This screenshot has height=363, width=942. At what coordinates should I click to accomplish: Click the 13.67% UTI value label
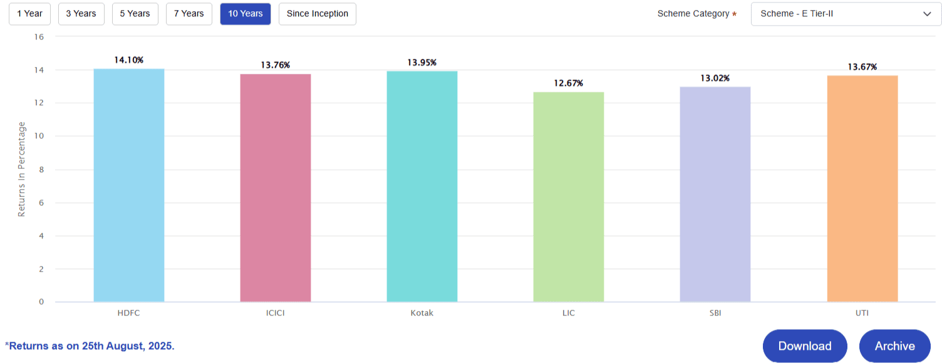coord(862,67)
